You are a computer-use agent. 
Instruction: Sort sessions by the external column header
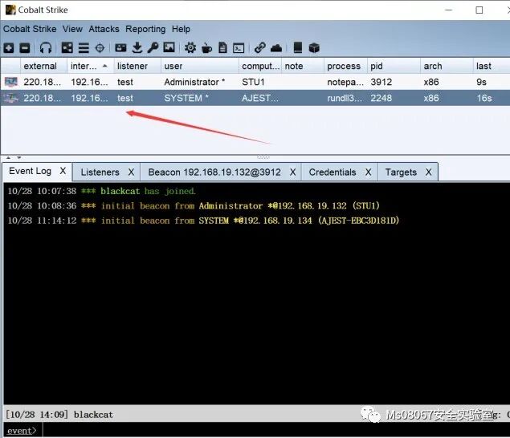coord(44,66)
